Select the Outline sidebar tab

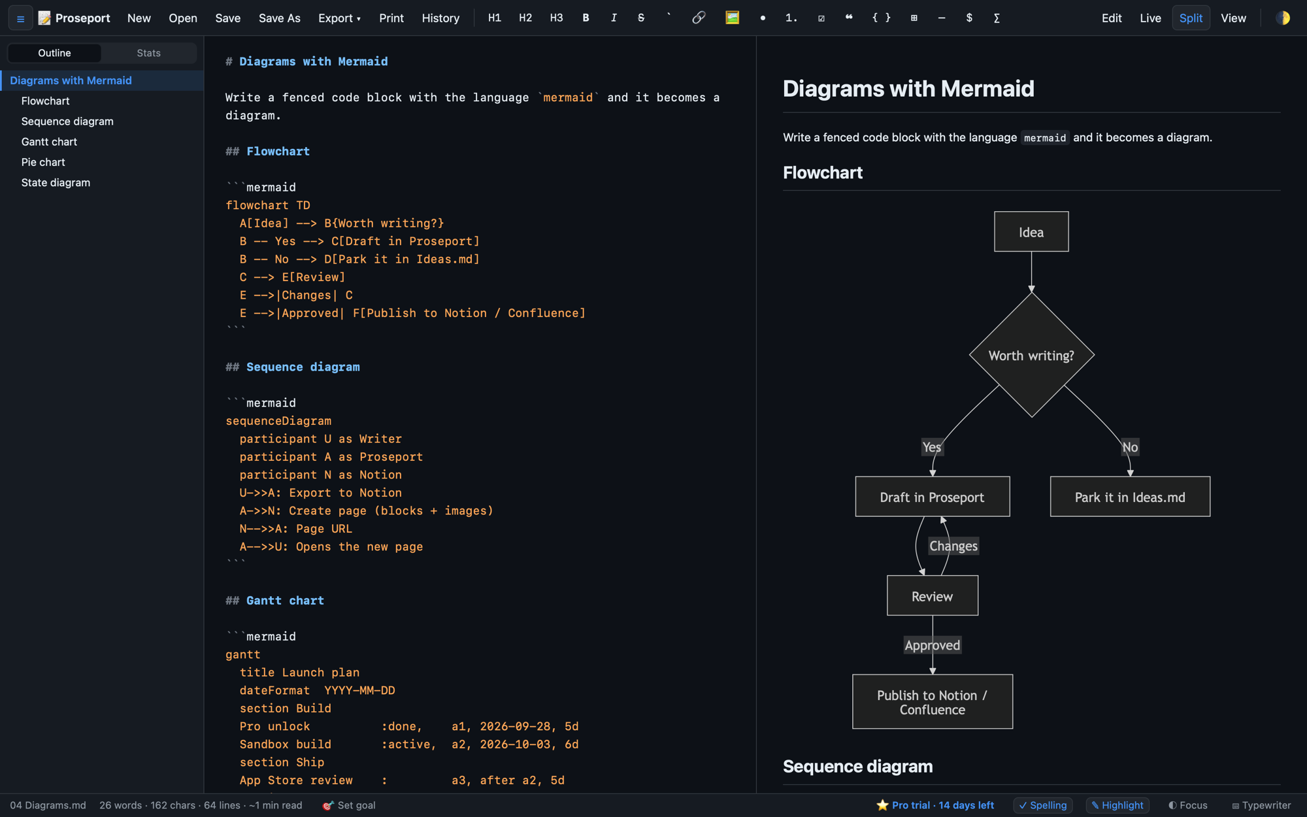pyautogui.click(x=54, y=53)
